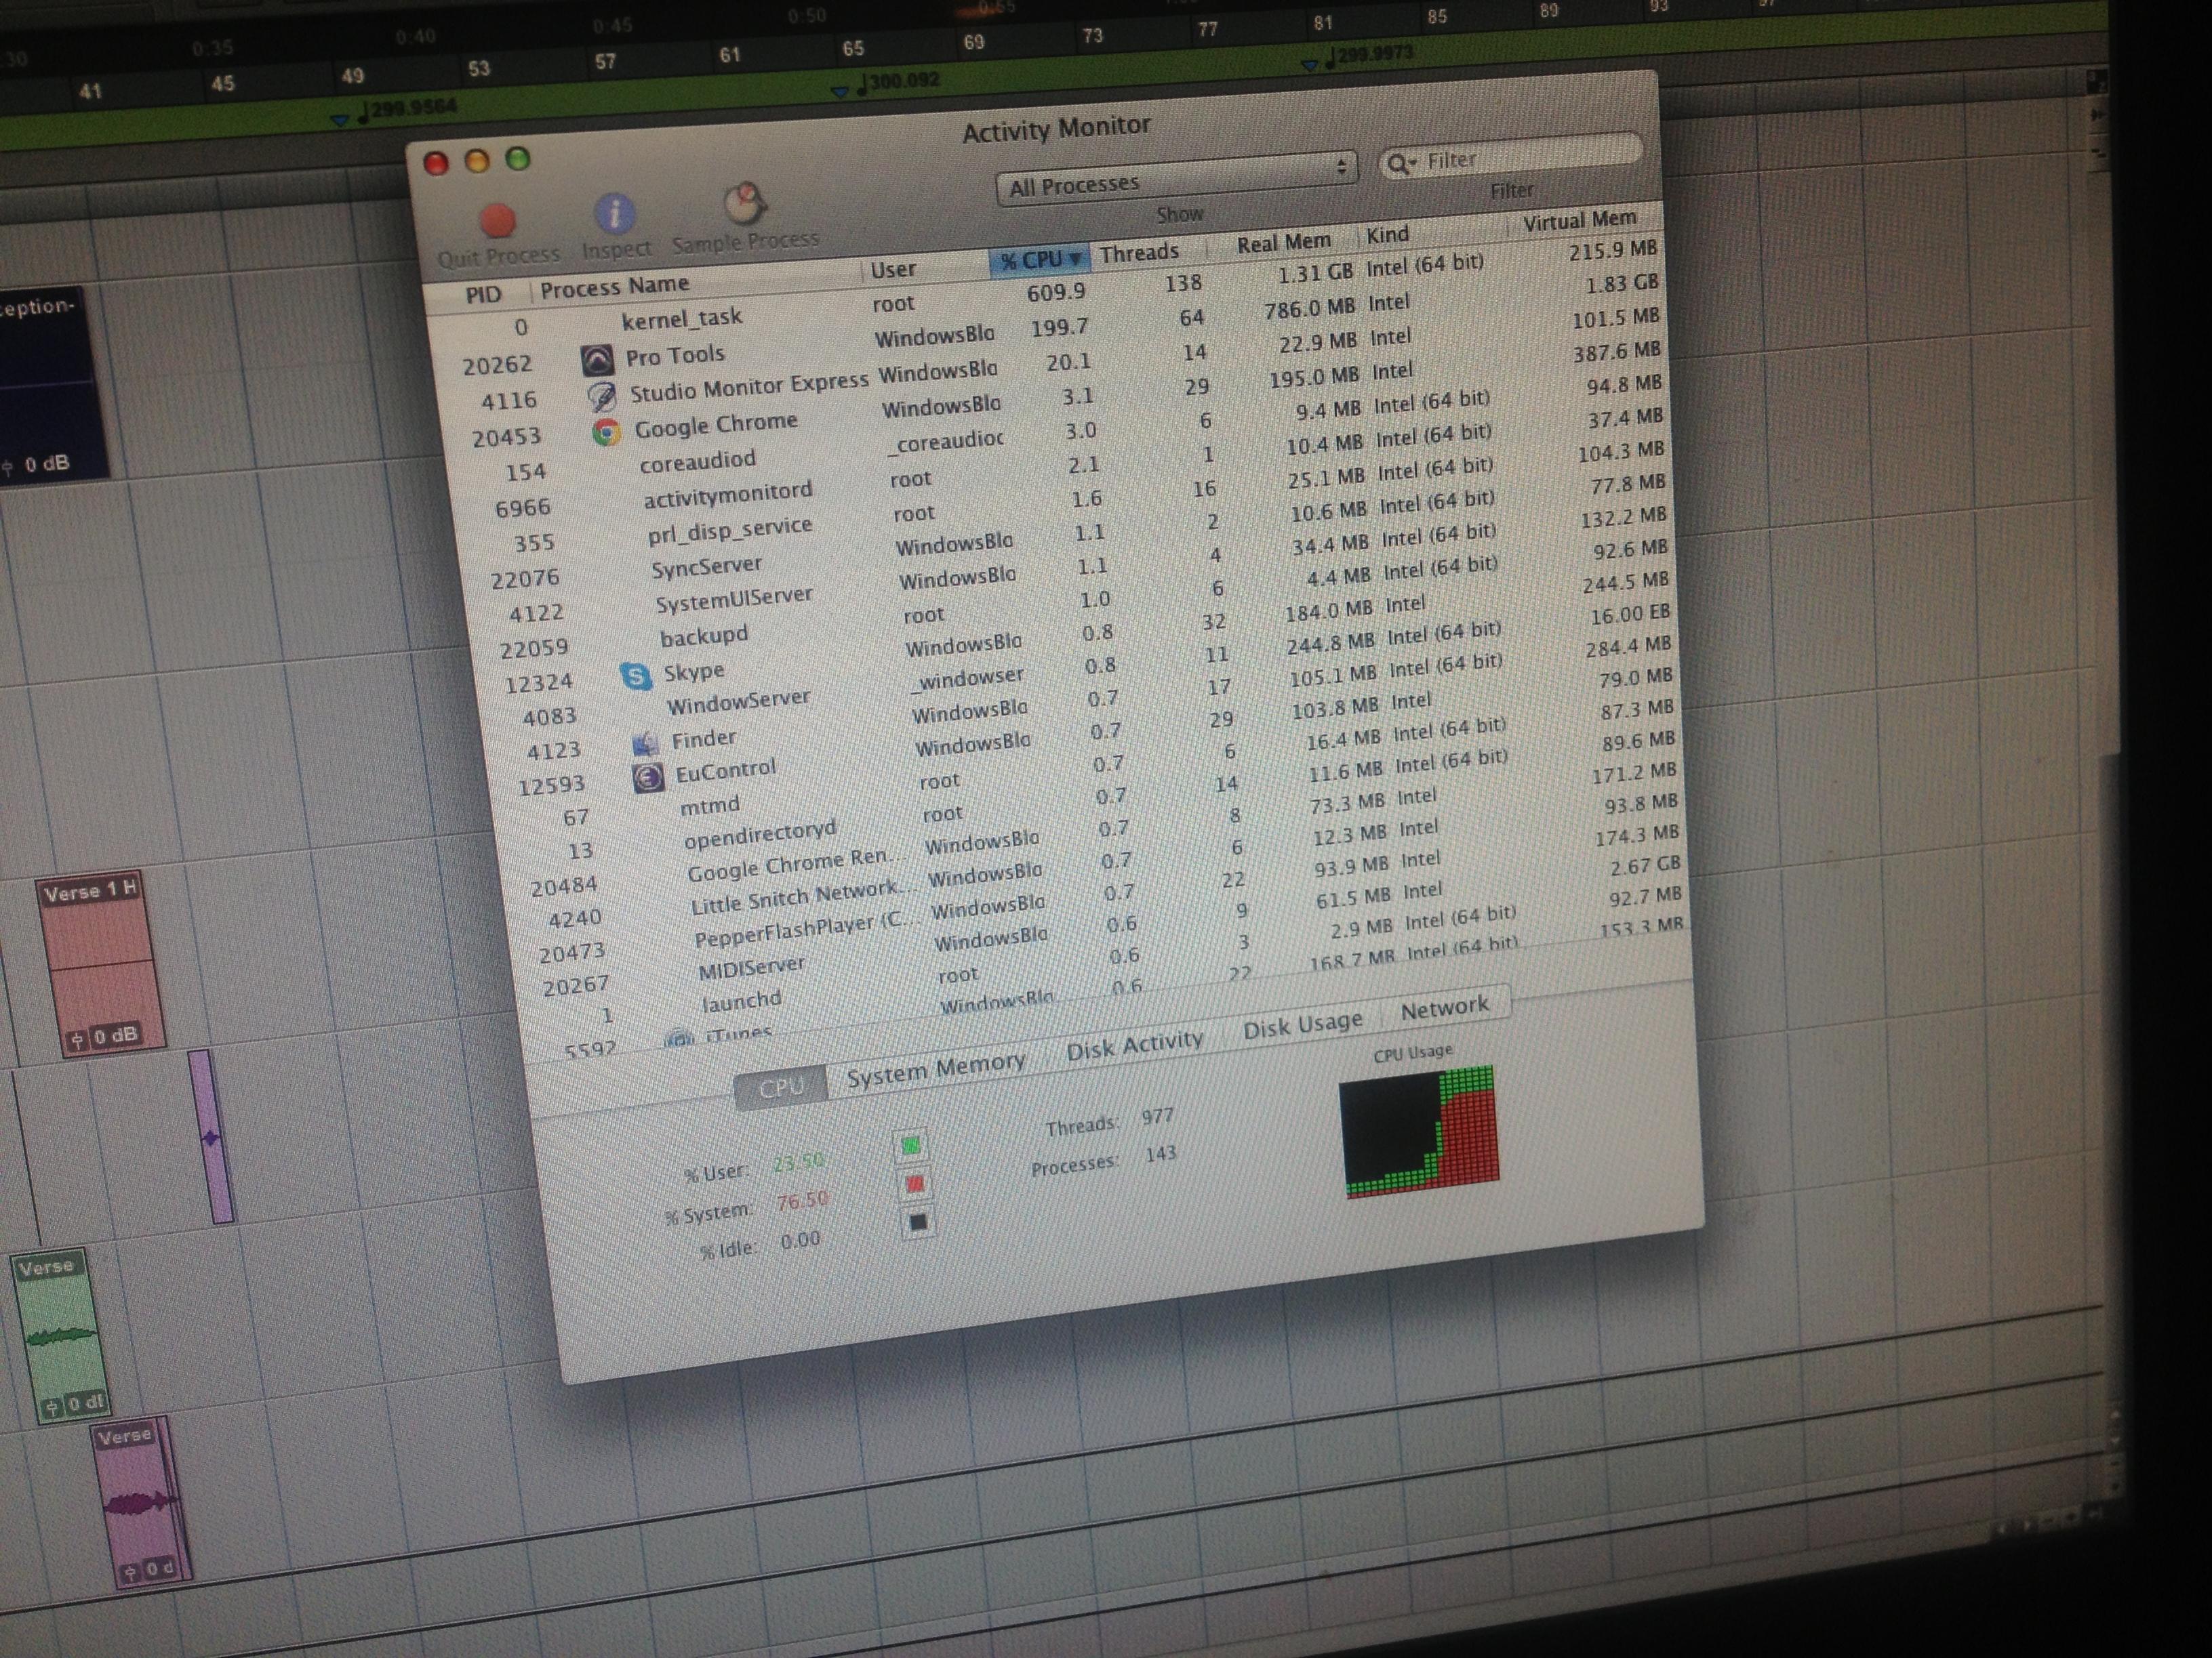Switch to the CPU tab

tap(781, 1087)
